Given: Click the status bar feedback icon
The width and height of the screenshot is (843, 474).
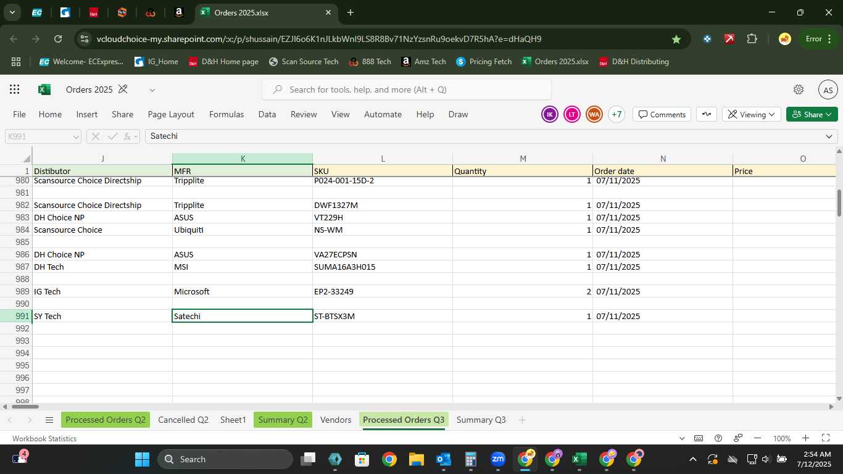Looking at the screenshot, I should point(738,438).
